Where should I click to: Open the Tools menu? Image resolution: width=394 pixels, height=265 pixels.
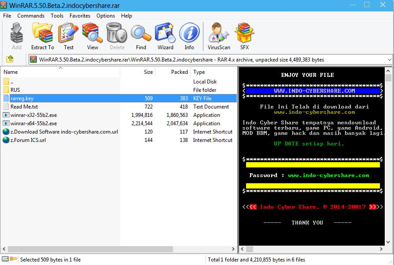(57, 15)
